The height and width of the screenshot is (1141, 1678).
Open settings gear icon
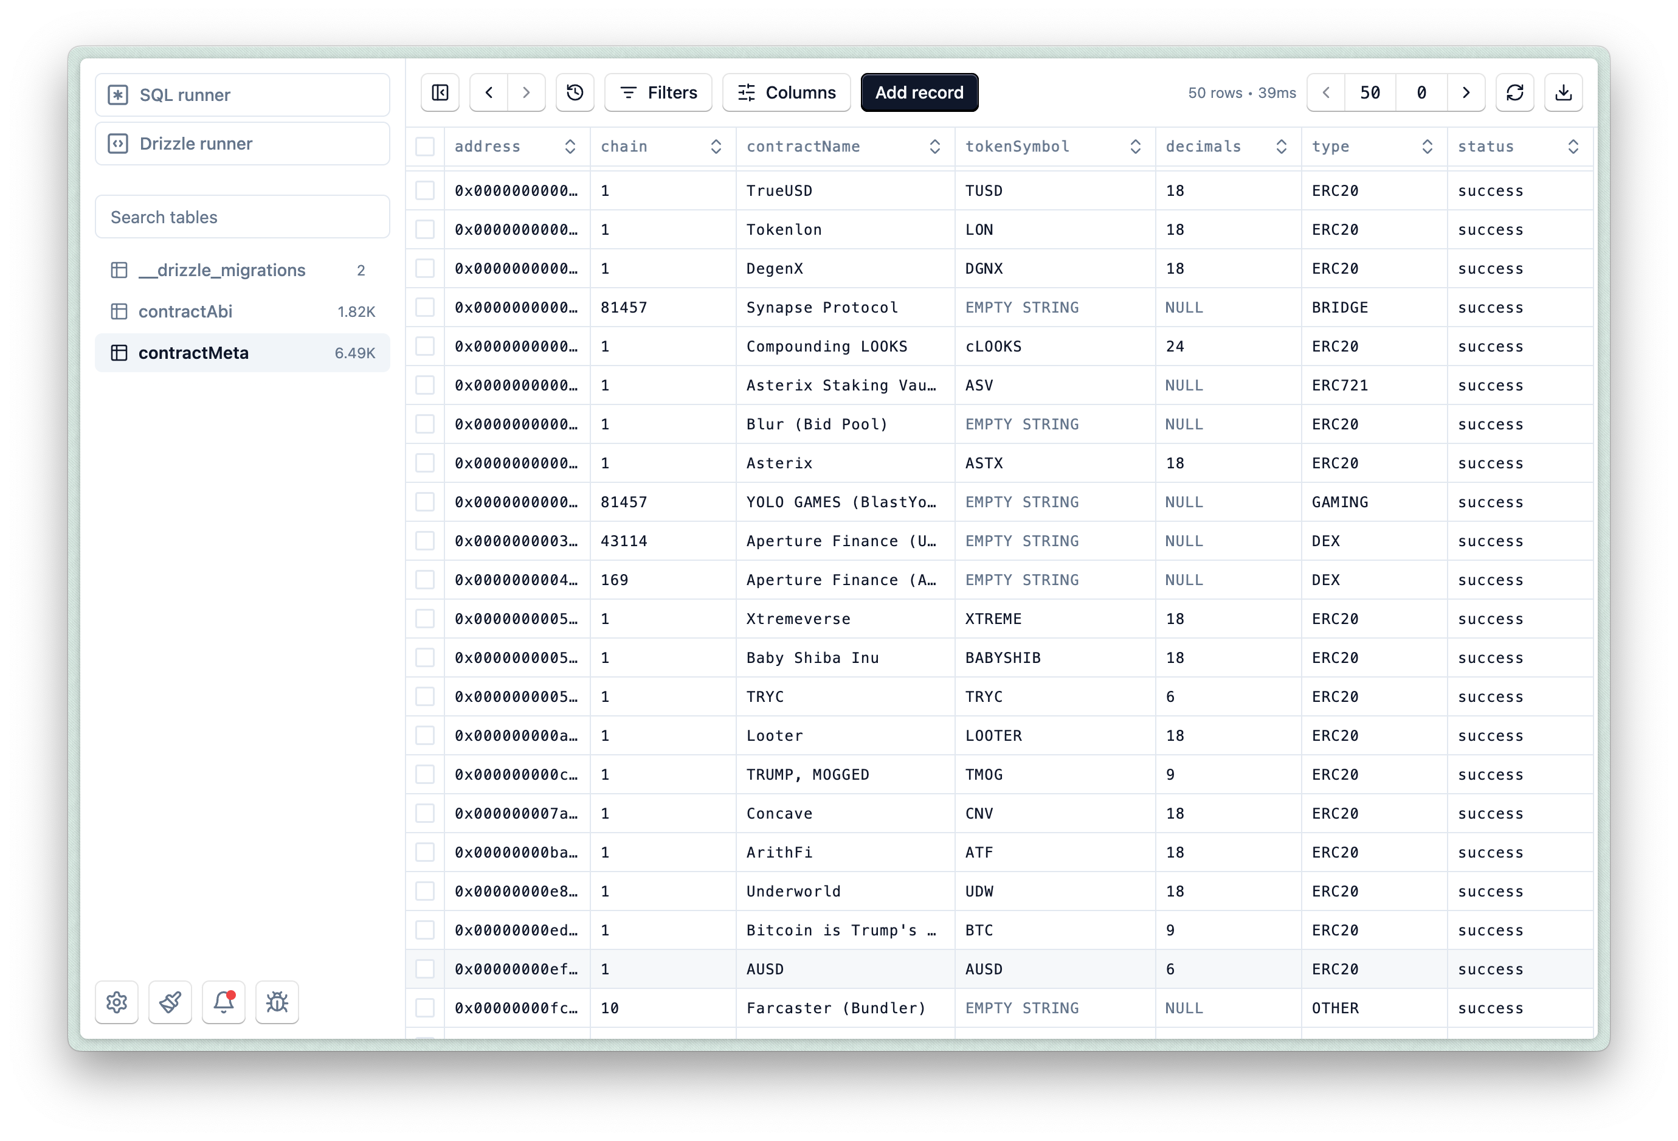tap(117, 1002)
